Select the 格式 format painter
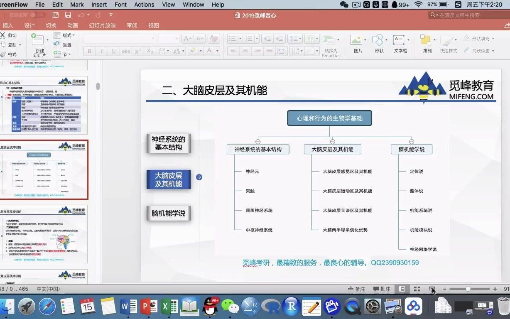The height and width of the screenshot is (319, 510). 11,54
